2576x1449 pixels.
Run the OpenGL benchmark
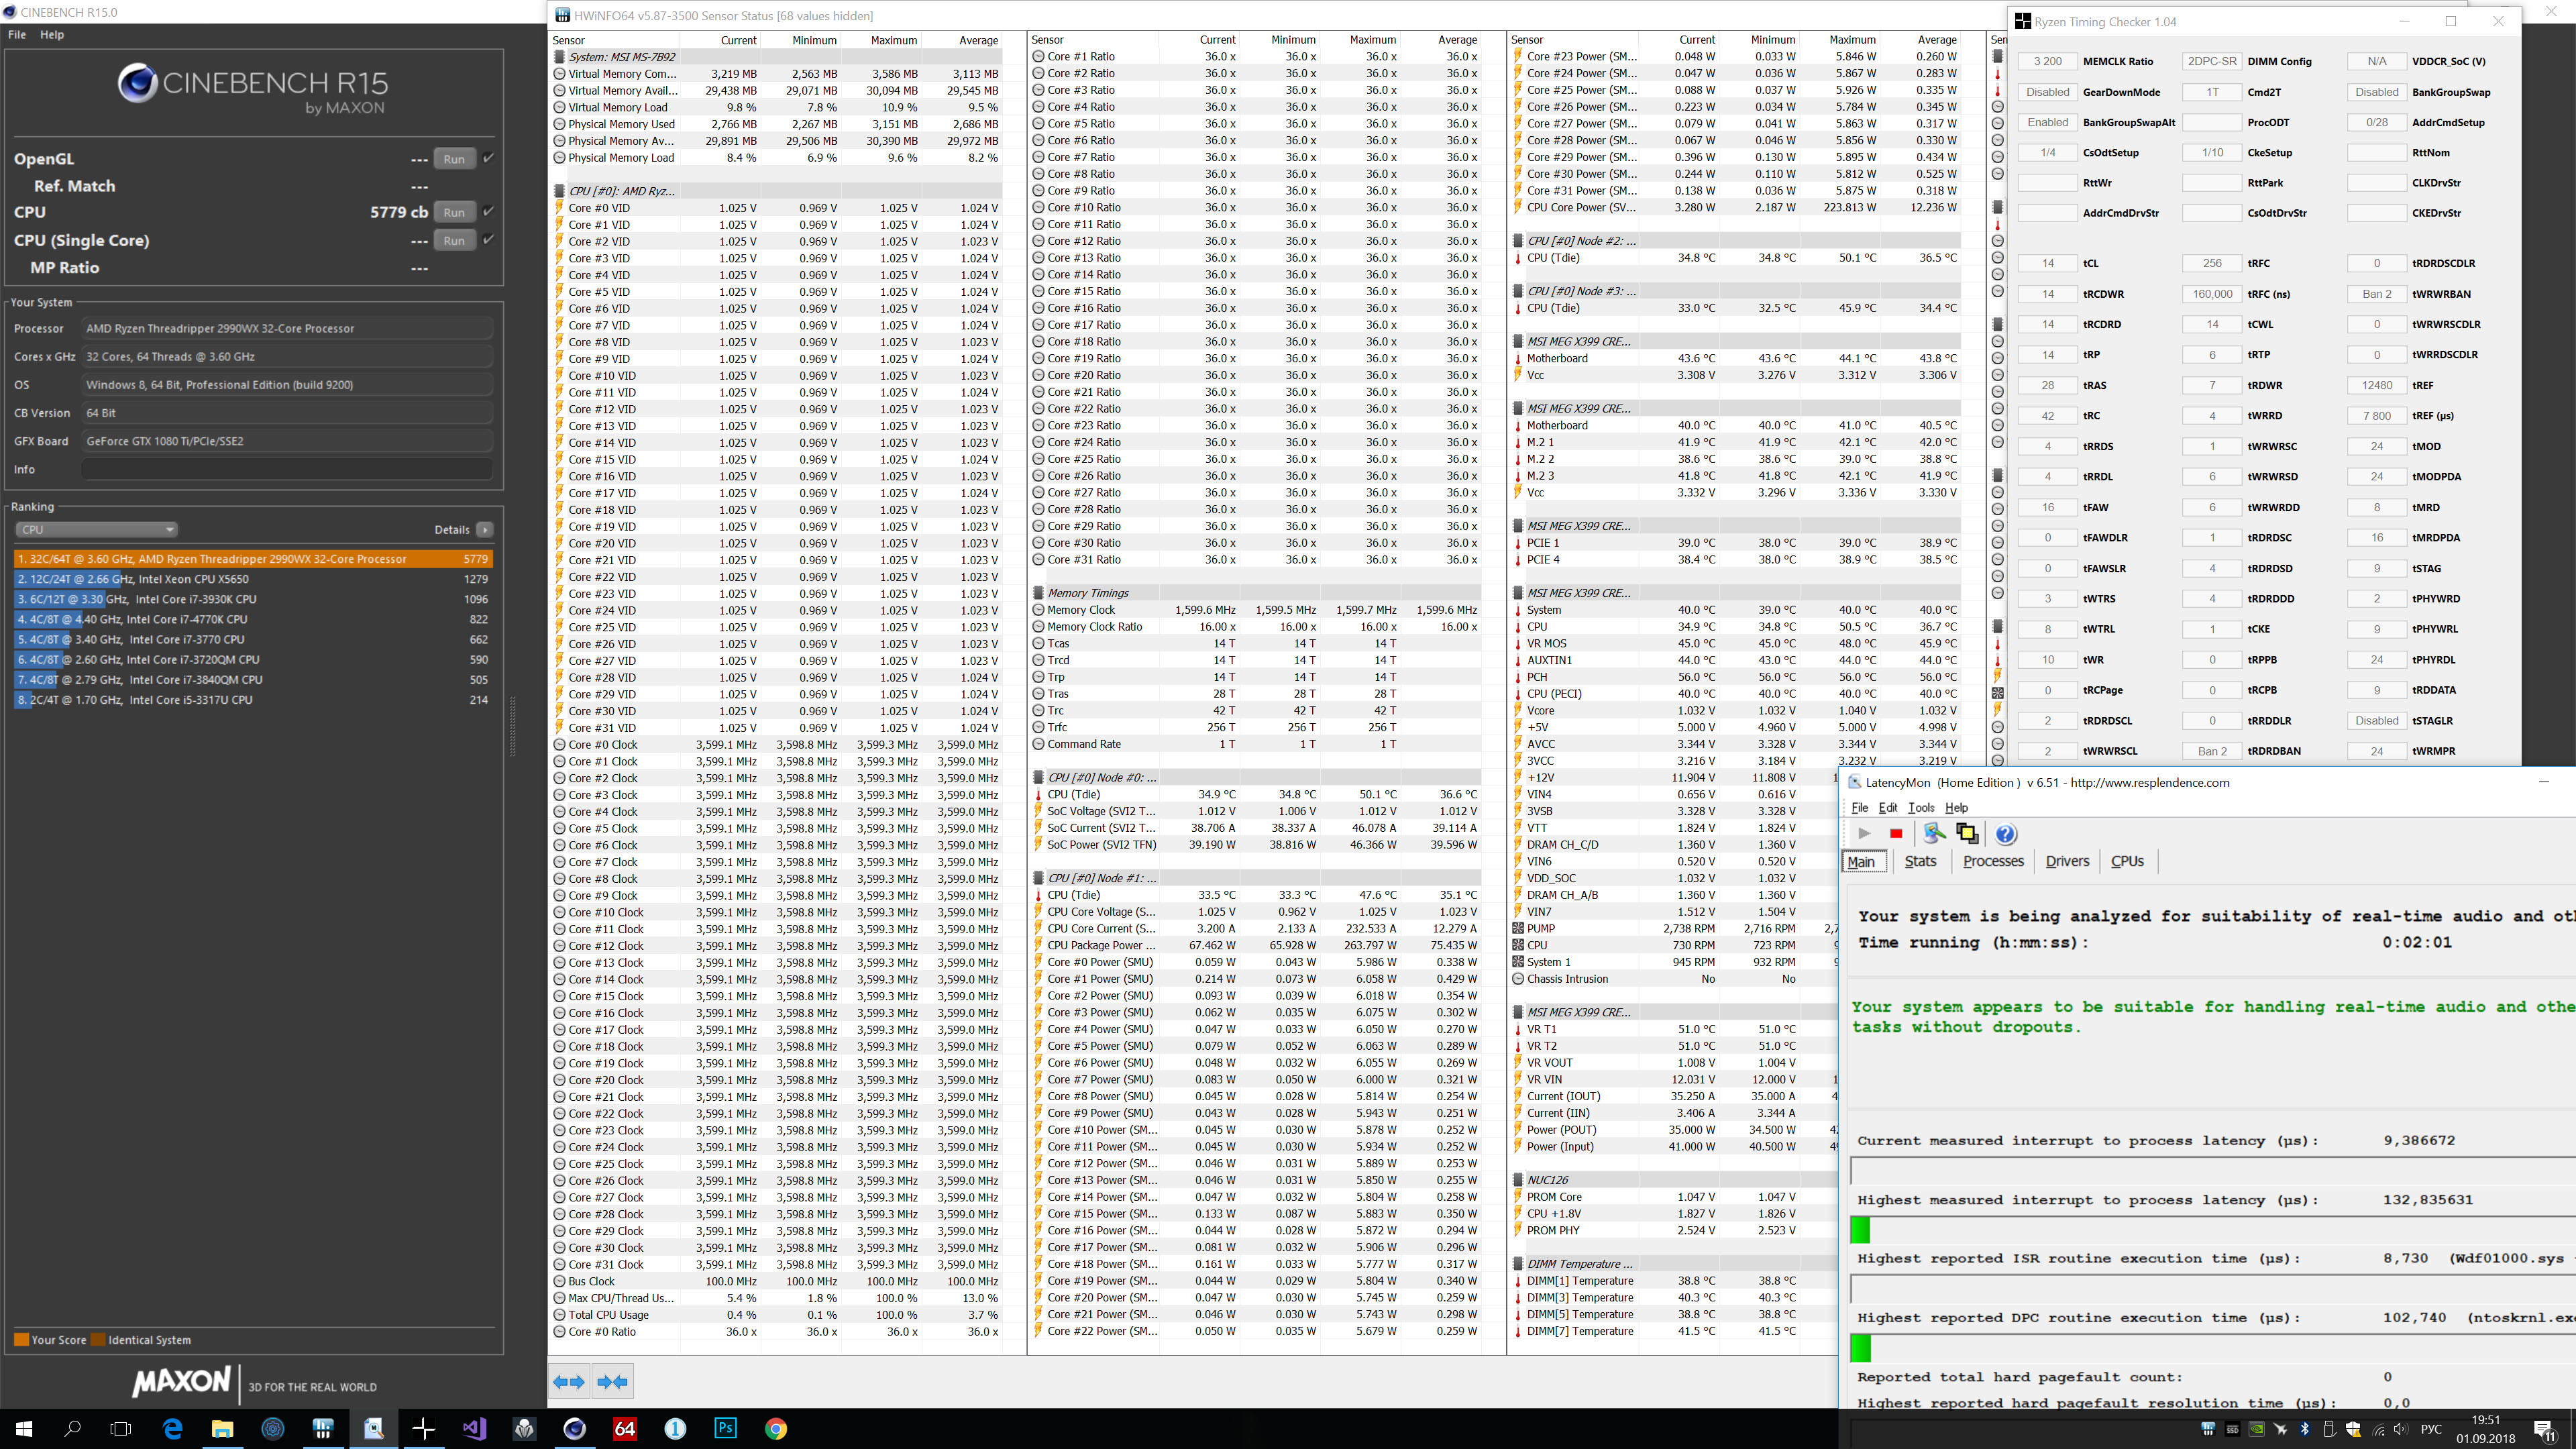[x=454, y=159]
